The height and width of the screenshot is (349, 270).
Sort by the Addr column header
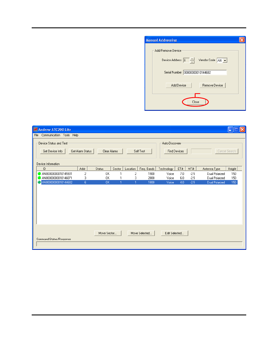(82, 169)
